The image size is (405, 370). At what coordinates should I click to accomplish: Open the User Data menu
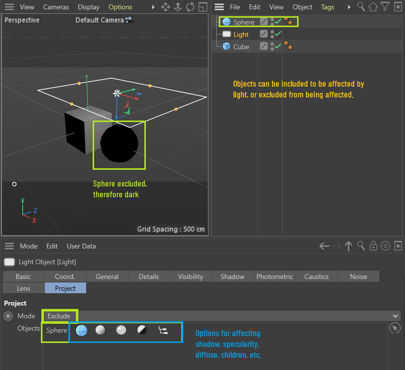coord(81,246)
